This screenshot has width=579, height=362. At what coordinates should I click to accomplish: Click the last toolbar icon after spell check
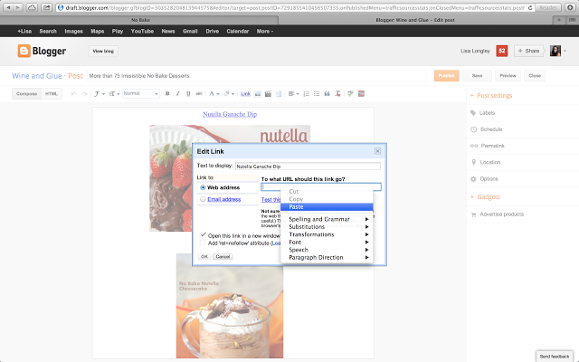361,94
